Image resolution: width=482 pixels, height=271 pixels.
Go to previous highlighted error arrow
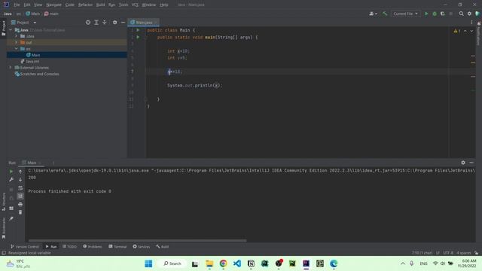[x=465, y=31]
